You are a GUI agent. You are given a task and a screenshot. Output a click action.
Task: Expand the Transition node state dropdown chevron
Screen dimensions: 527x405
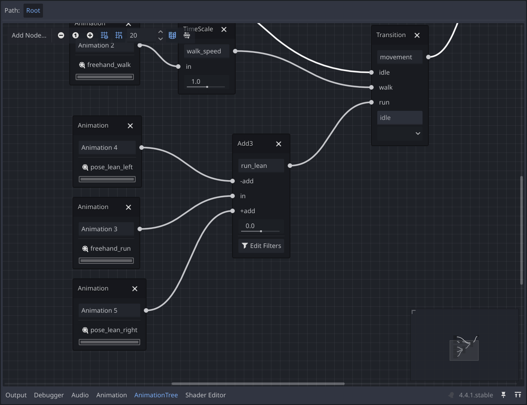tap(418, 133)
